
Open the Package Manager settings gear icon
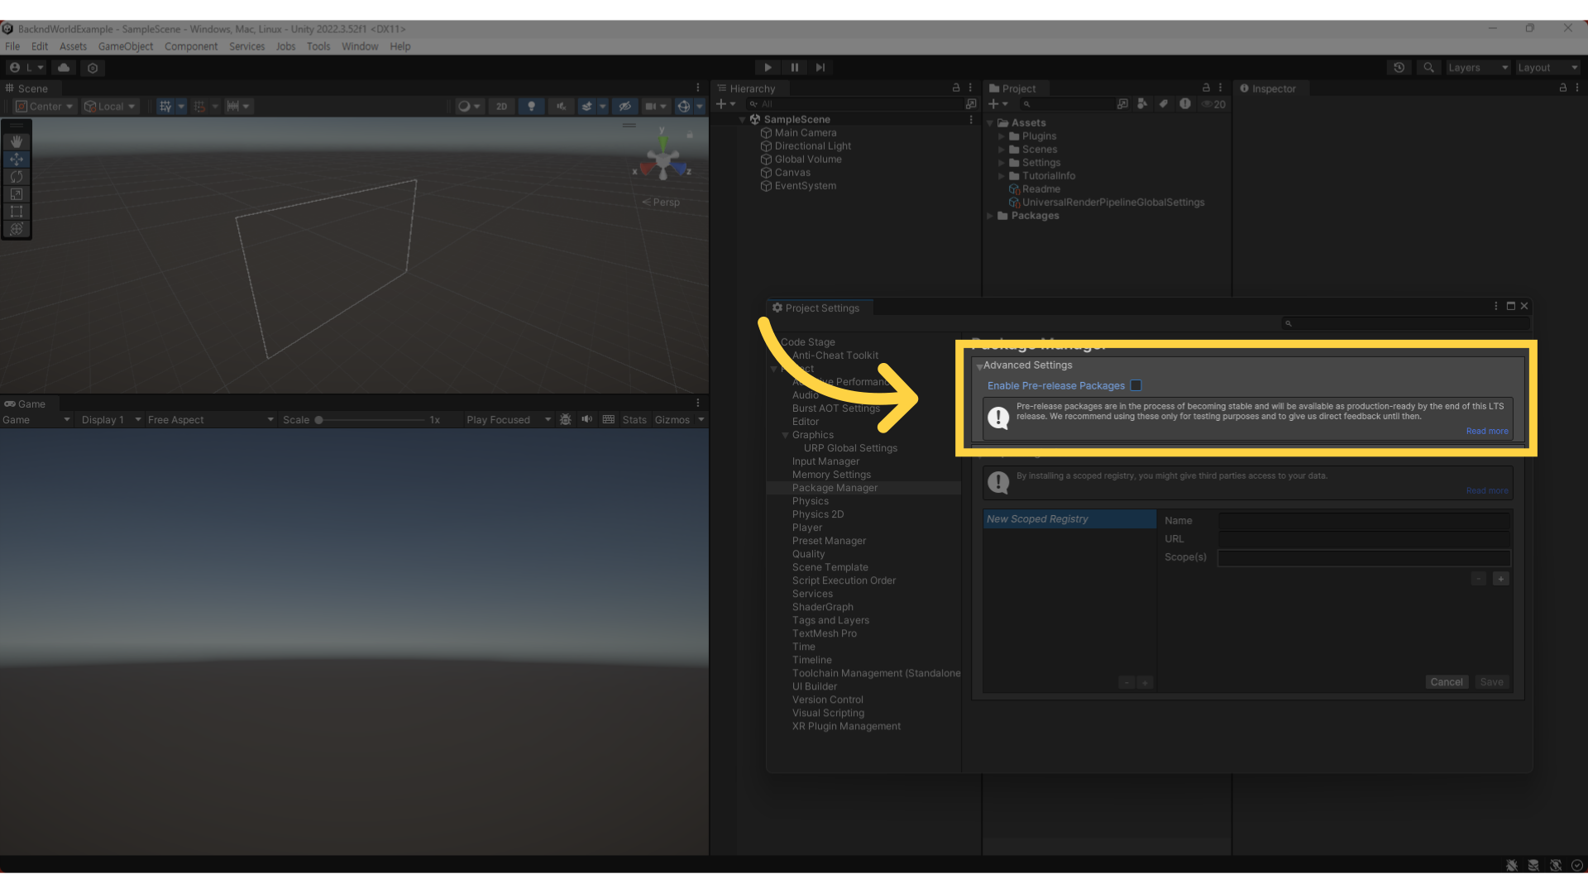93,68
